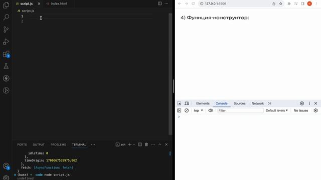Click the No Issues label
321x180 pixels.
301,110
